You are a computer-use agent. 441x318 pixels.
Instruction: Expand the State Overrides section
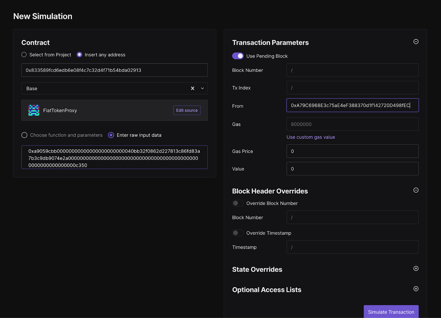point(416,268)
